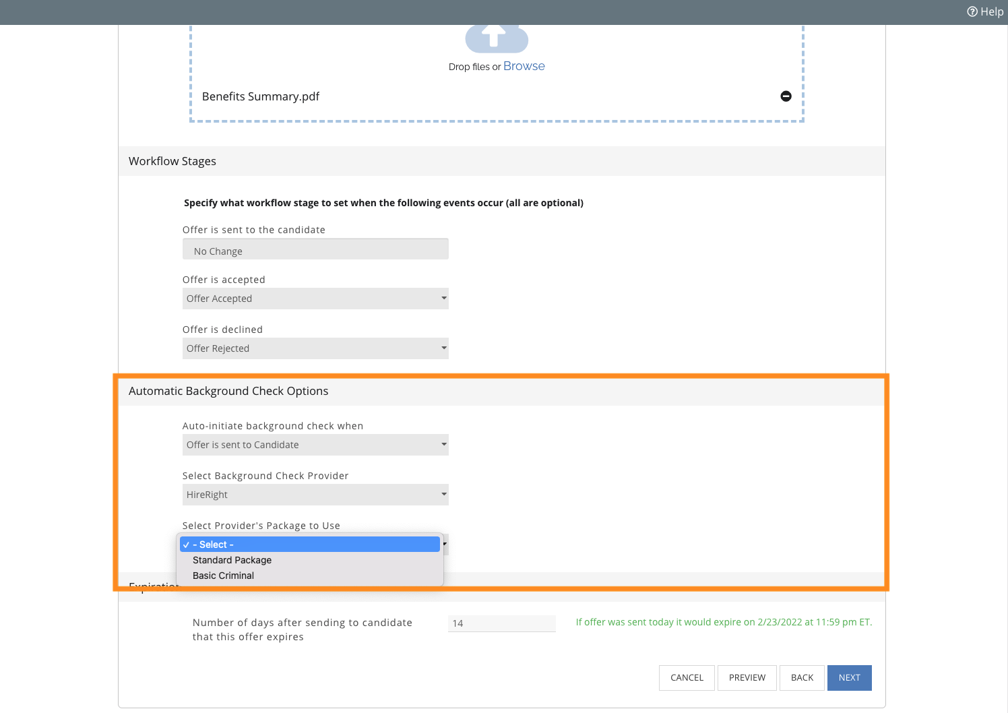Click the Browse link to upload files
This screenshot has height=713, width=1008.
click(524, 66)
